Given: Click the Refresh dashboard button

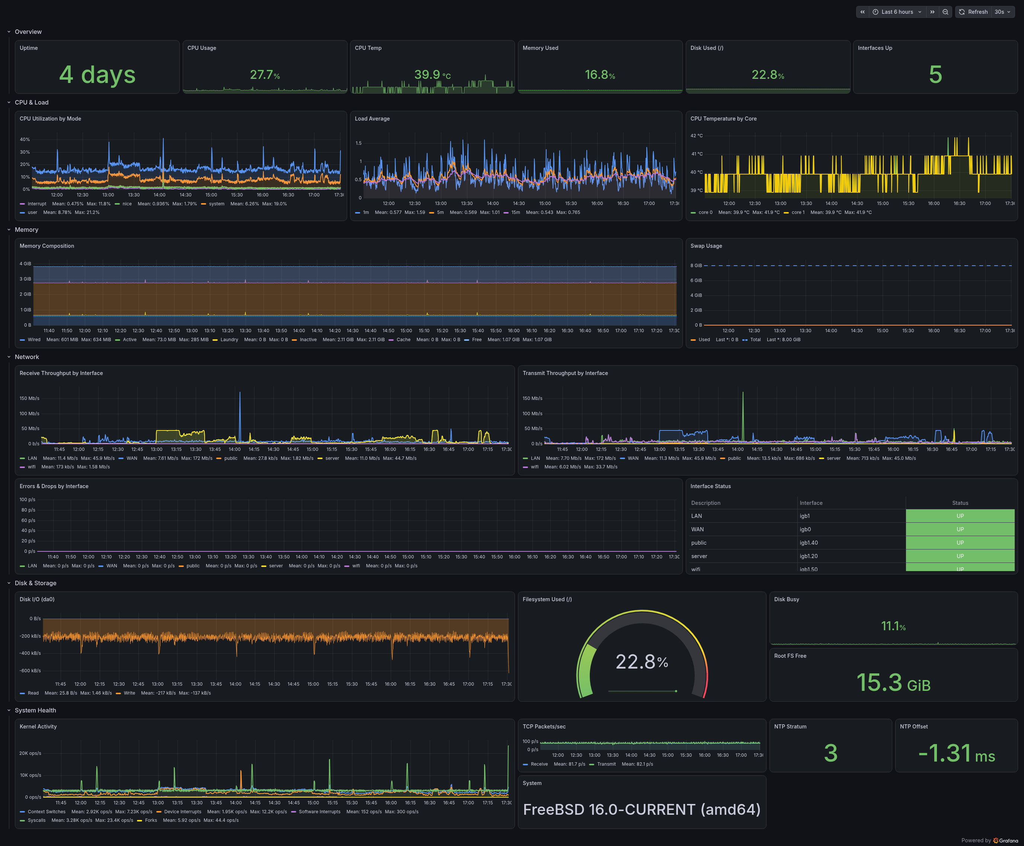Looking at the screenshot, I should tap(973, 12).
